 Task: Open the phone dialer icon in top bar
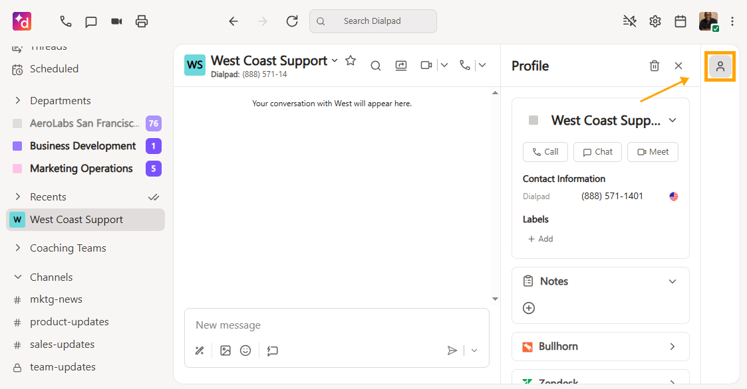point(66,21)
